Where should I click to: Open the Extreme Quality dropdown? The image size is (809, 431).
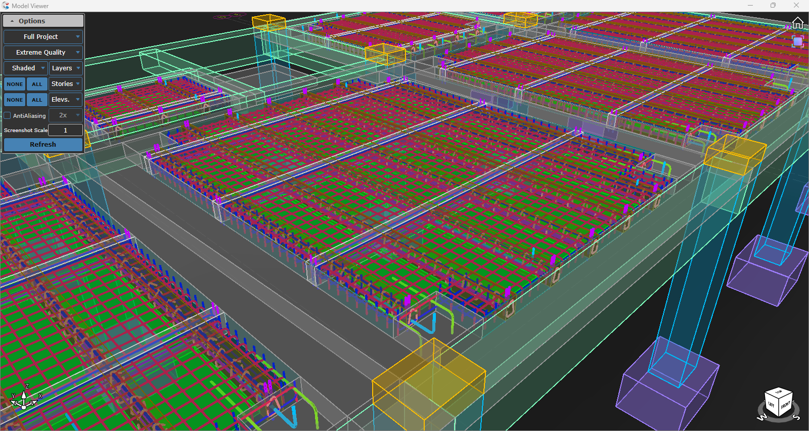(x=43, y=52)
